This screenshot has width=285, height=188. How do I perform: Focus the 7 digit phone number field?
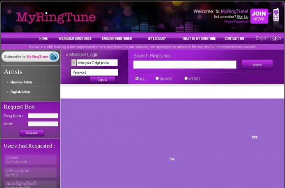pos(97,63)
